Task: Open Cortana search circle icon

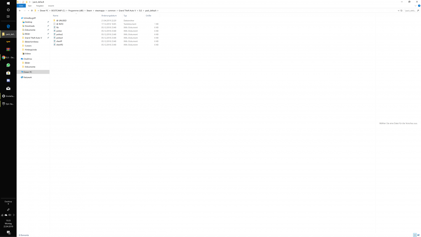Action: click(8, 10)
